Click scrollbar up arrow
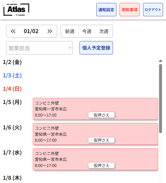Screen dimensions: 166x183 click(x=160, y=61)
